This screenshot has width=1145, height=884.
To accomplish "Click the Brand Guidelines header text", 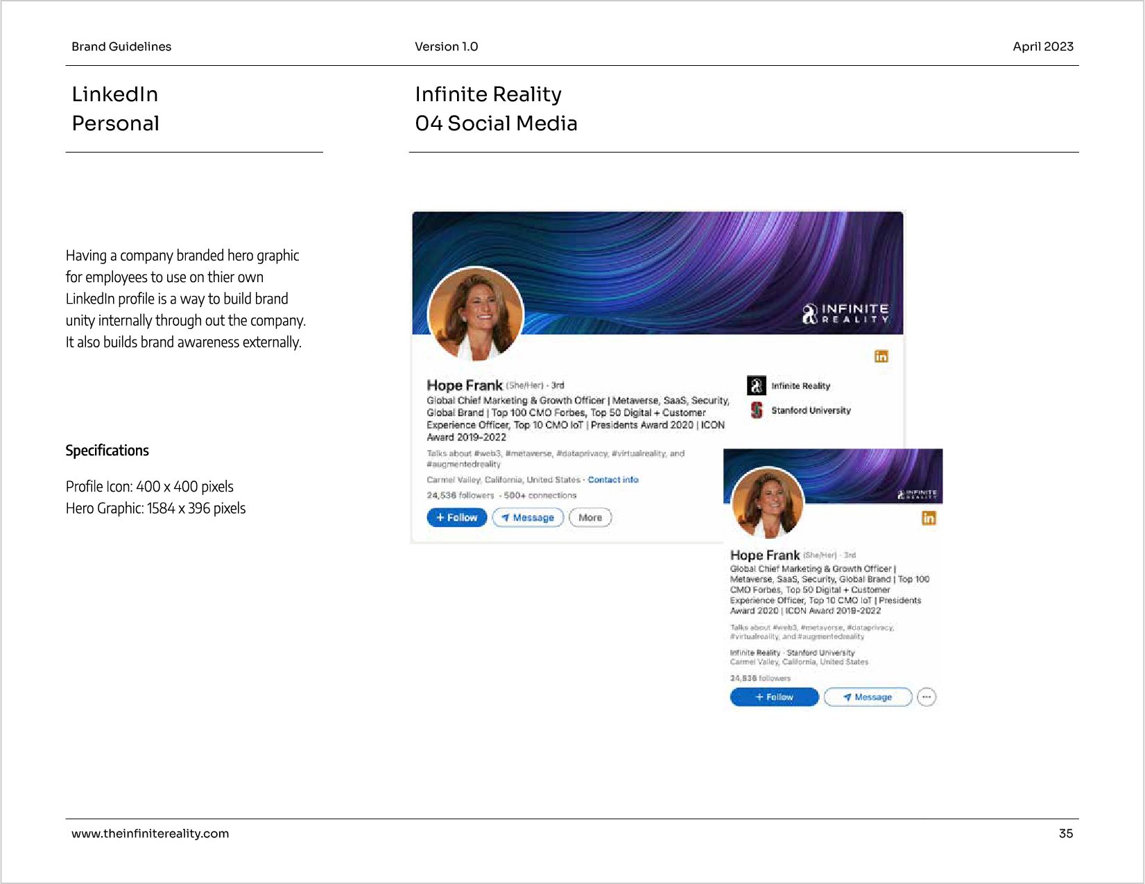I will (x=121, y=46).
